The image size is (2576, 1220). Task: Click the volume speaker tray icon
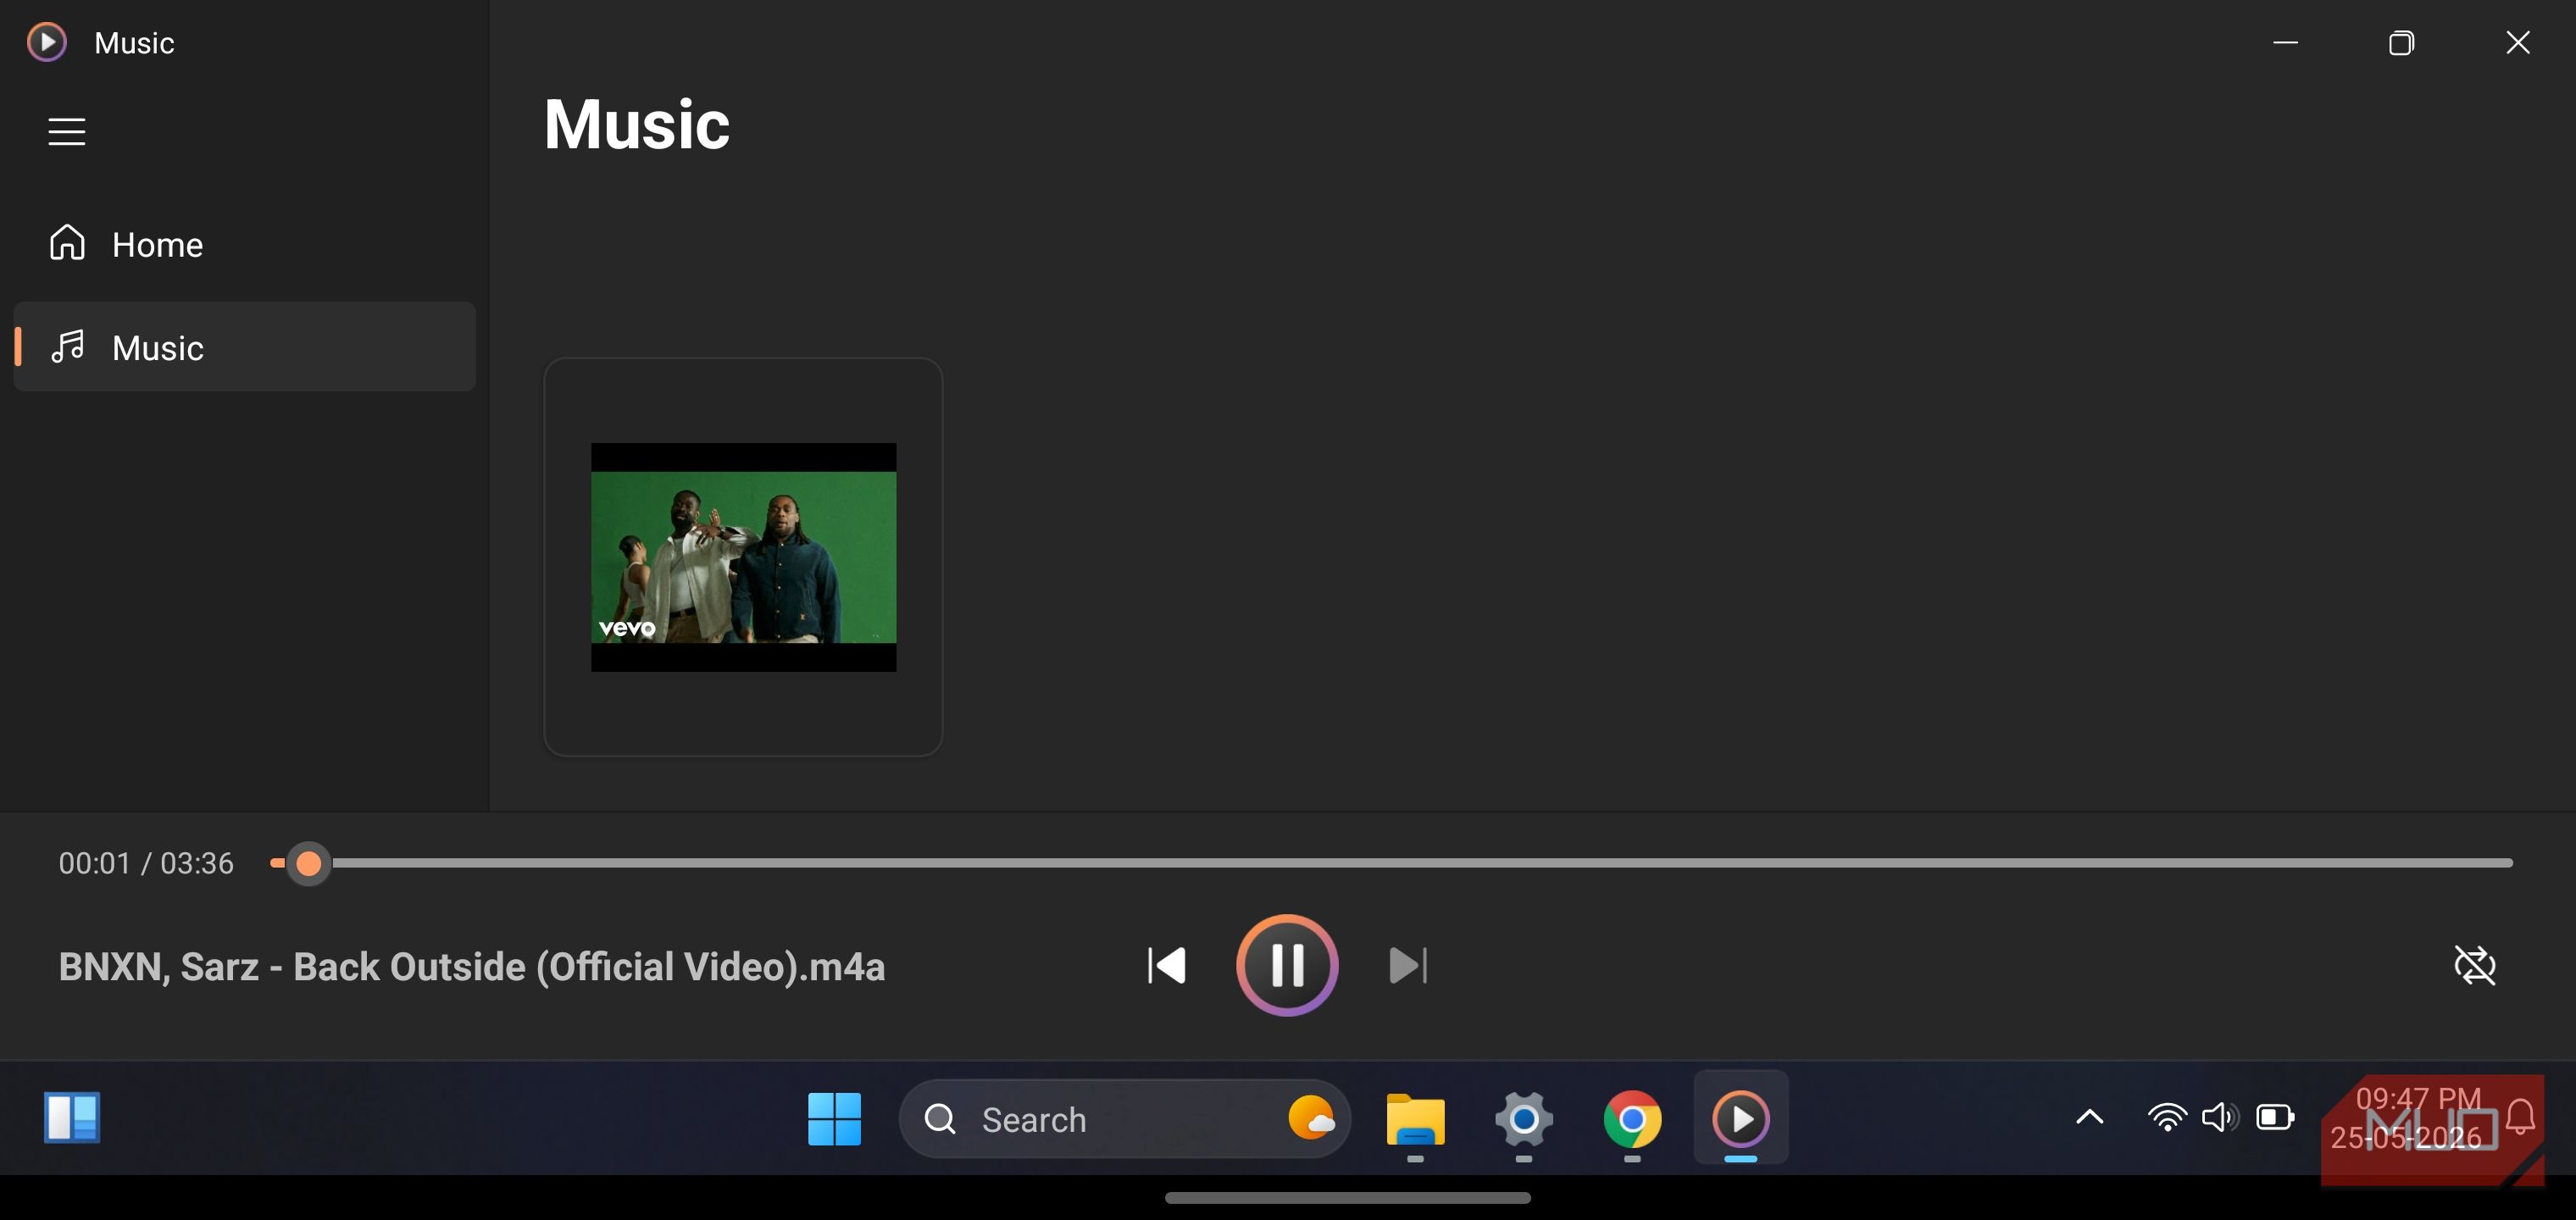[2220, 1117]
